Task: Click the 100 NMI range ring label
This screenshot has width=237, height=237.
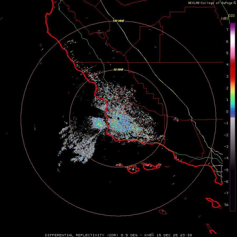Action: pos(118,21)
